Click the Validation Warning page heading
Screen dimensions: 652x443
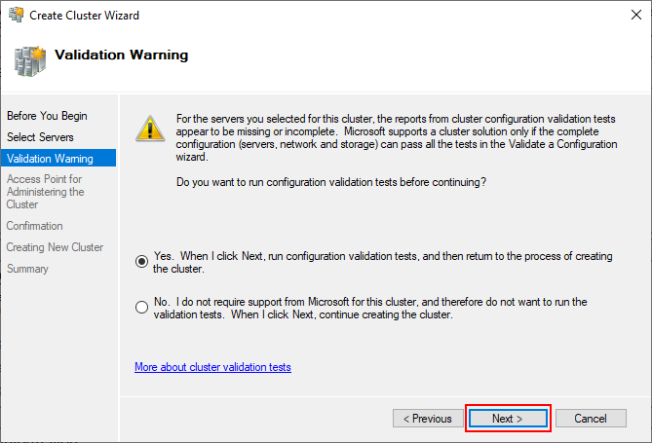(122, 55)
